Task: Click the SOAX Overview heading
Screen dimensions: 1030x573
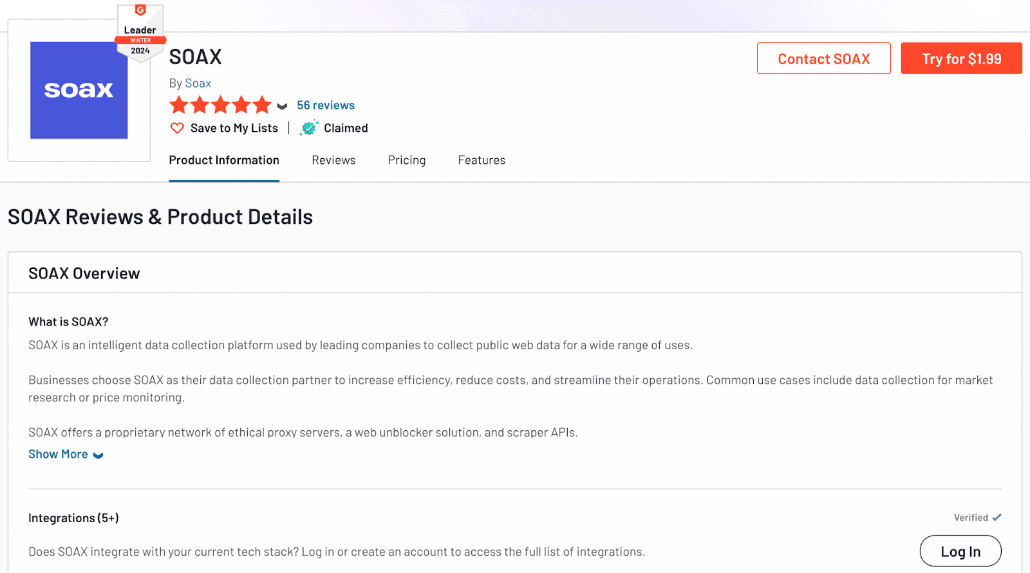Action: tap(84, 273)
